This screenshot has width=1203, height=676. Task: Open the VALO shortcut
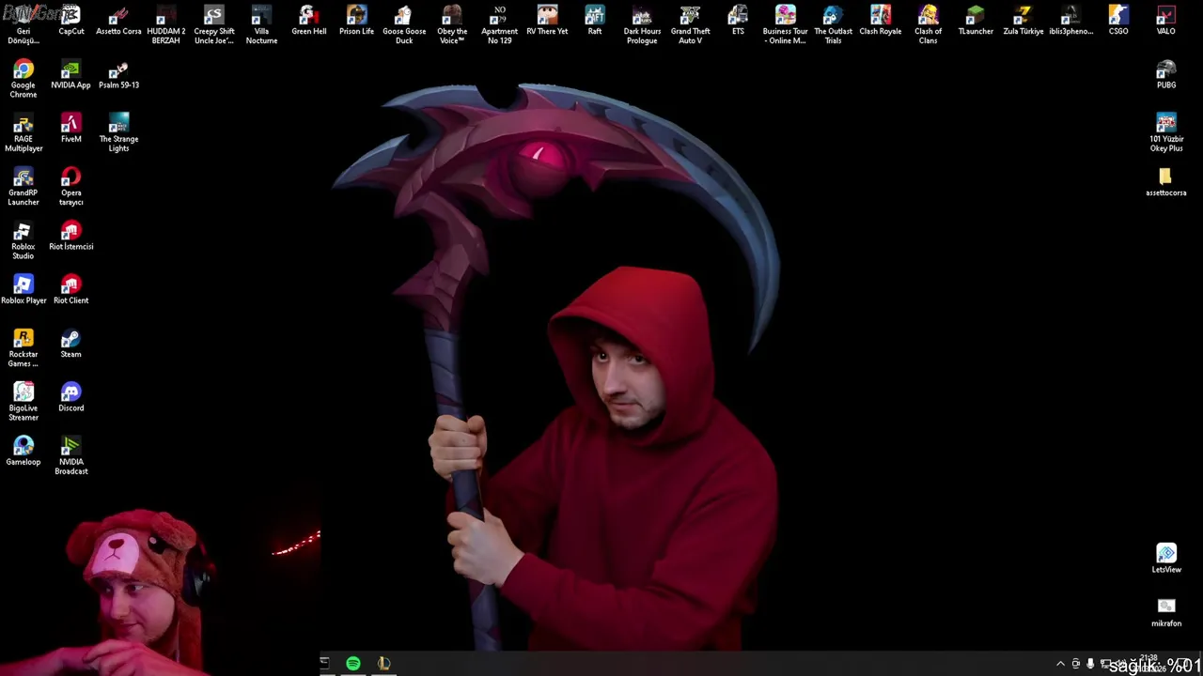pyautogui.click(x=1165, y=21)
